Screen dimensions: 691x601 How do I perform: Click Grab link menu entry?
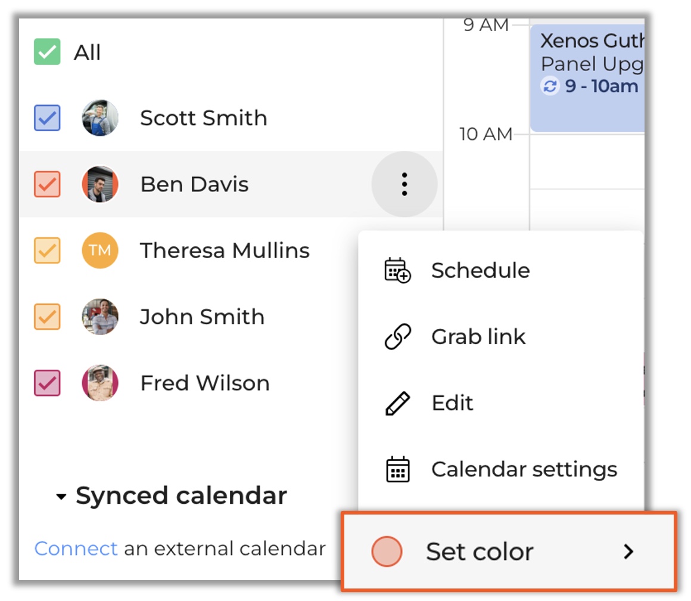[x=478, y=336]
